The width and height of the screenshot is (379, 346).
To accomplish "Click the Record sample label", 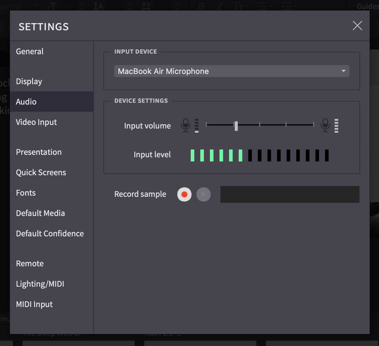I will pos(140,194).
